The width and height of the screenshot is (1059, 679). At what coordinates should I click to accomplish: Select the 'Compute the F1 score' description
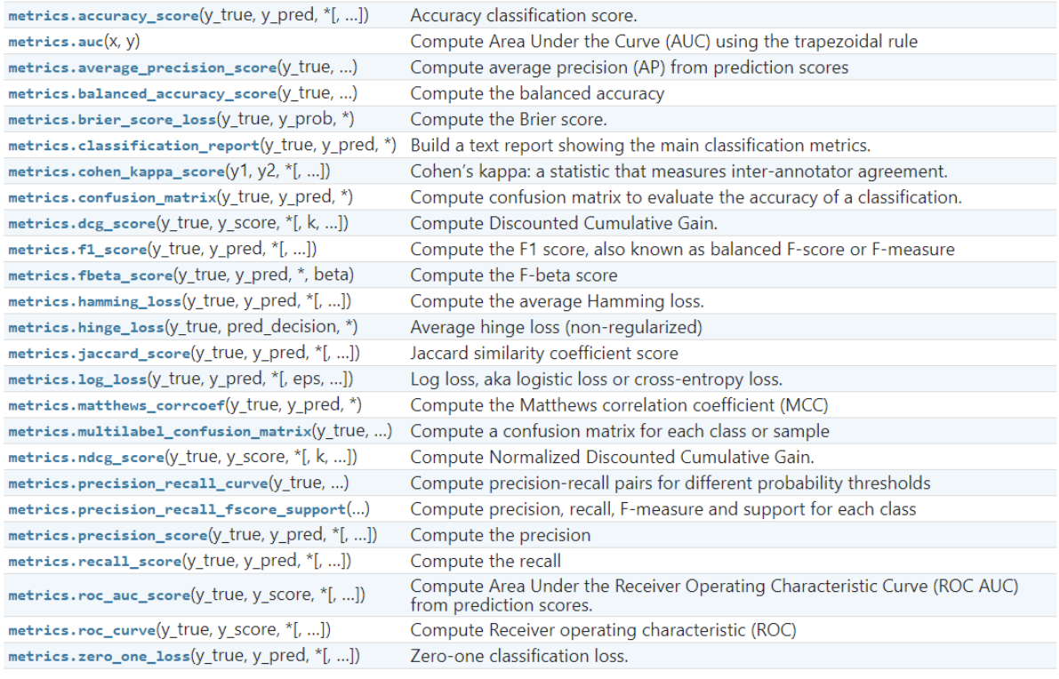[683, 250]
